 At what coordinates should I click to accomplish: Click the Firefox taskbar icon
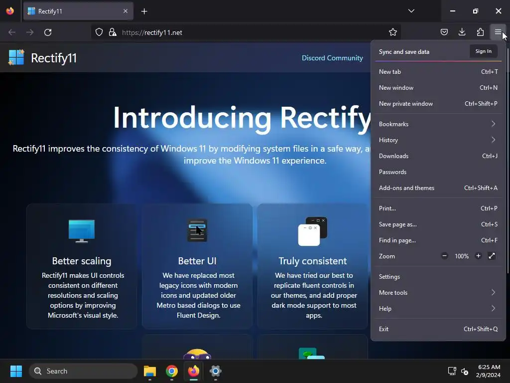tap(194, 371)
